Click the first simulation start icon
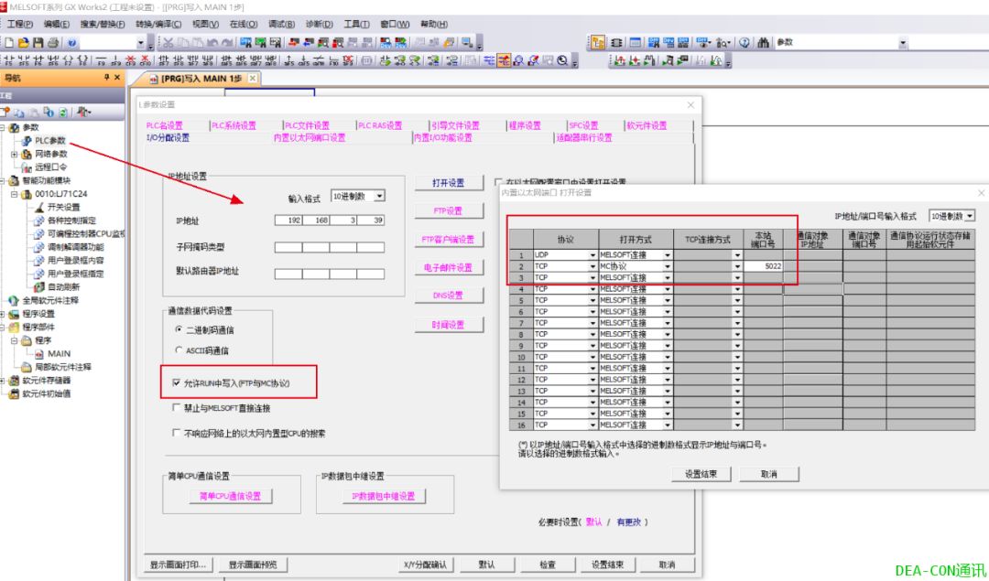Screen dimensions: 989x581 [619, 60]
